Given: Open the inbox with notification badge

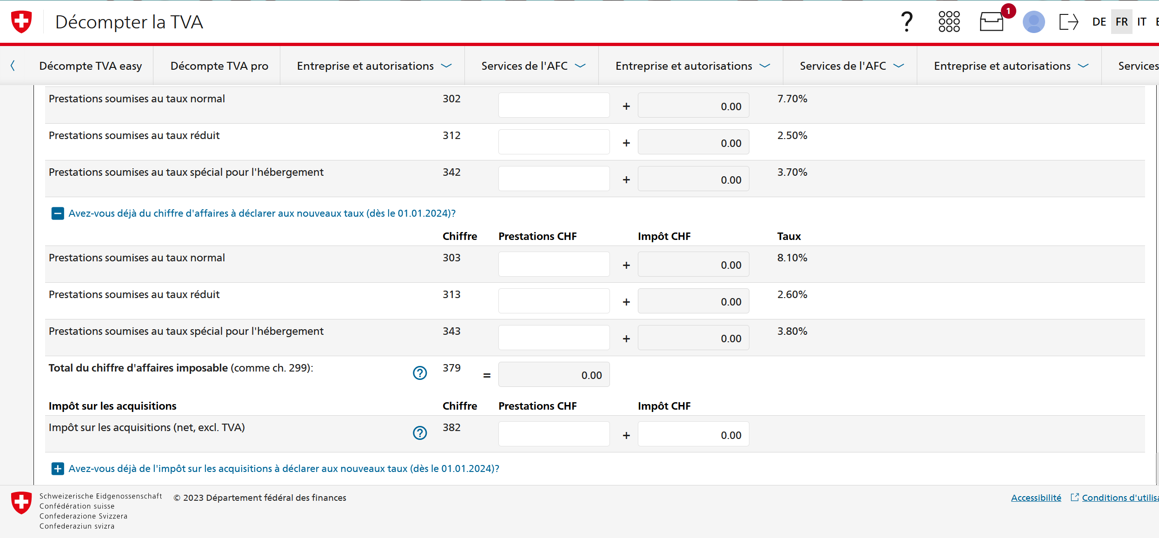Looking at the screenshot, I should (x=992, y=22).
